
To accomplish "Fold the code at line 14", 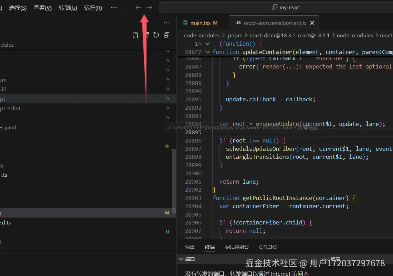I will click(207, 44).
